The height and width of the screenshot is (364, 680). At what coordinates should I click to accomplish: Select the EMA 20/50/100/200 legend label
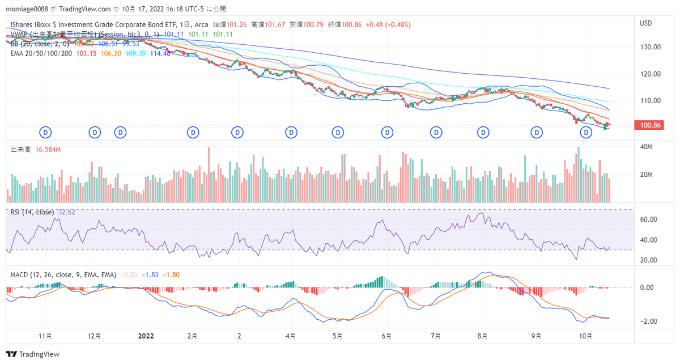tap(41, 53)
